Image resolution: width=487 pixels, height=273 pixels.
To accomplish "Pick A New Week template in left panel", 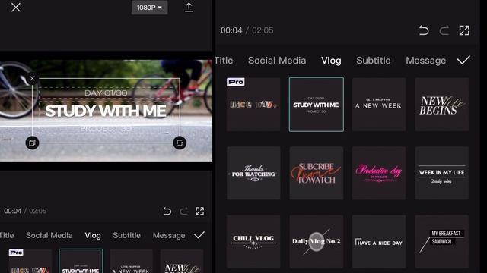I will (x=131, y=261).
